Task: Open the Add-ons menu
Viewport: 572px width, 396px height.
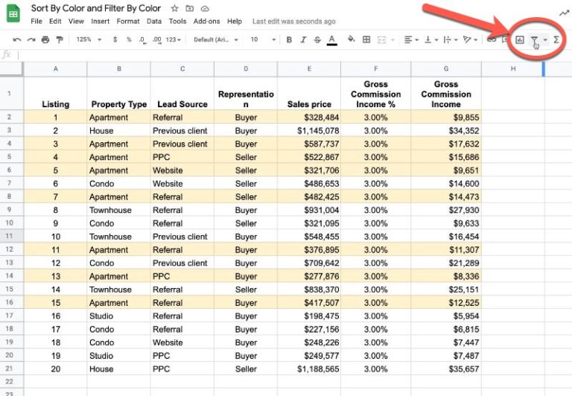Action: point(206,21)
